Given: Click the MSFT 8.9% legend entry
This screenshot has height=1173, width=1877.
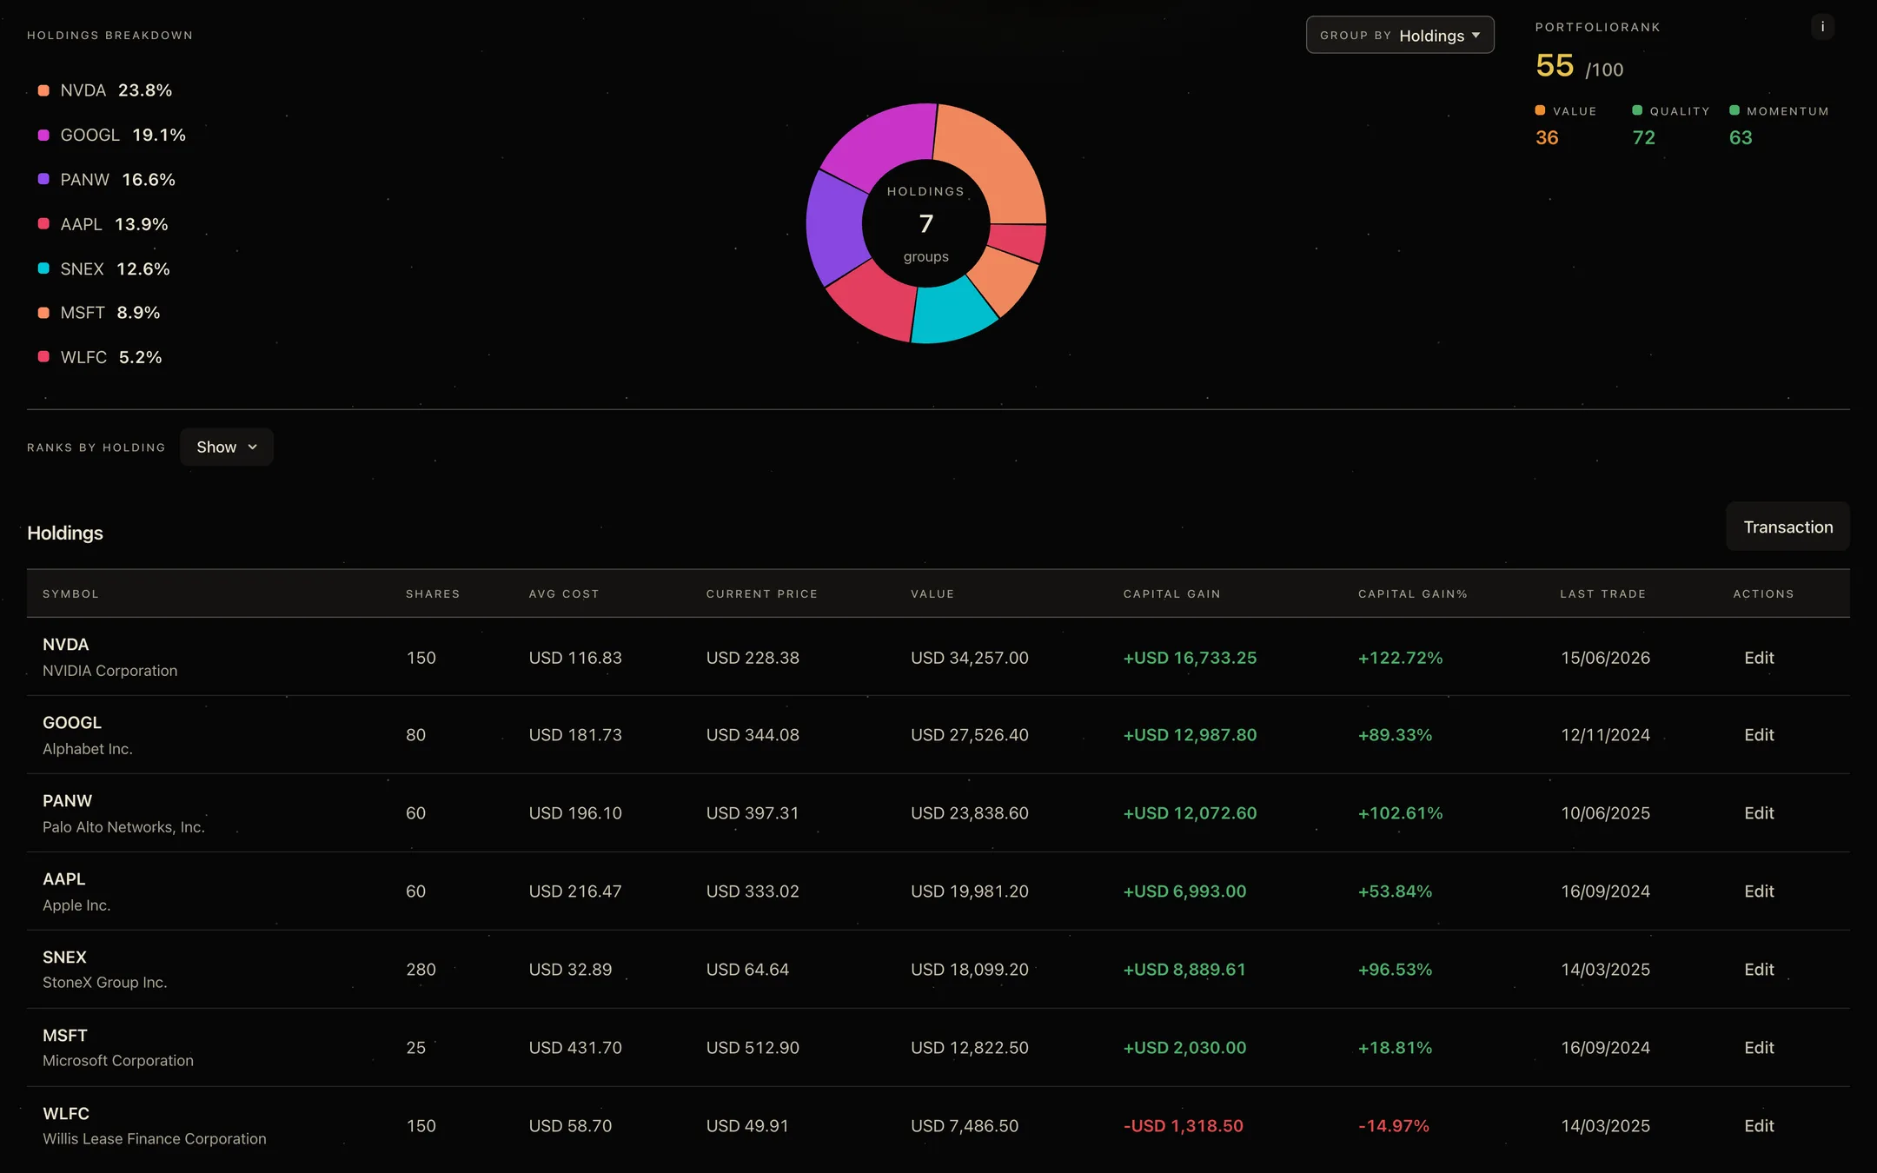Looking at the screenshot, I should tap(100, 313).
